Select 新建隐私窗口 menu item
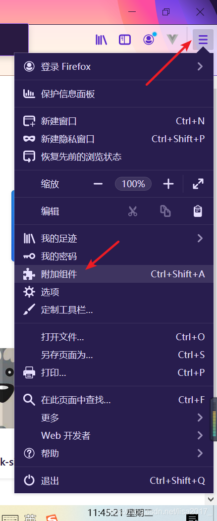 coord(114,139)
